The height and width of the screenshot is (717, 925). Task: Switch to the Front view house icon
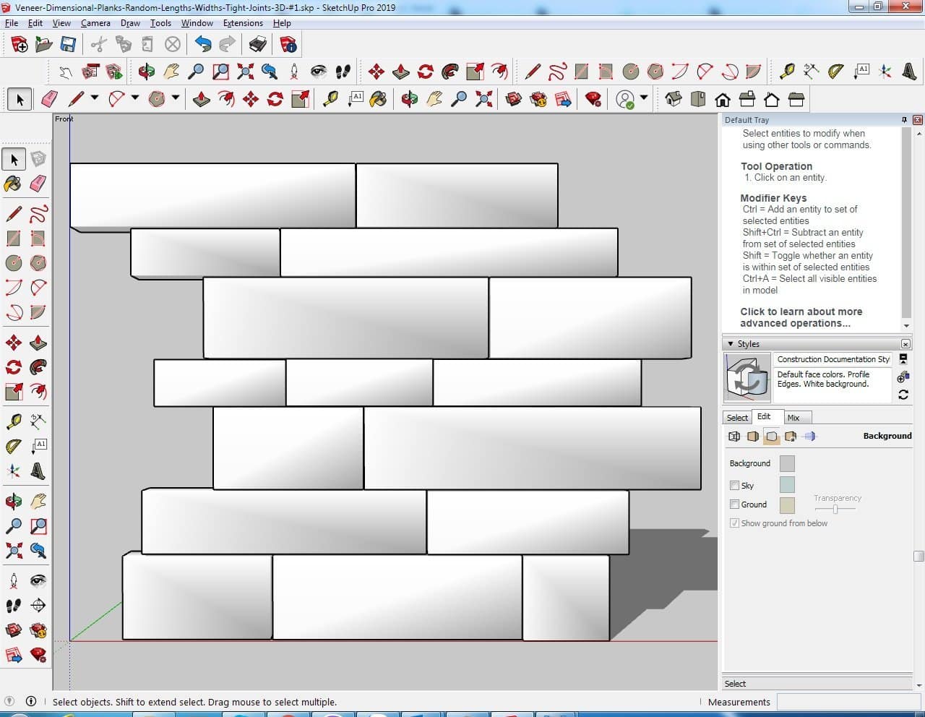(722, 99)
